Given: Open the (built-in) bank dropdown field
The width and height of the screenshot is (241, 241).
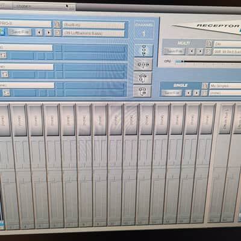Looking at the screenshot, I should click(x=94, y=25).
